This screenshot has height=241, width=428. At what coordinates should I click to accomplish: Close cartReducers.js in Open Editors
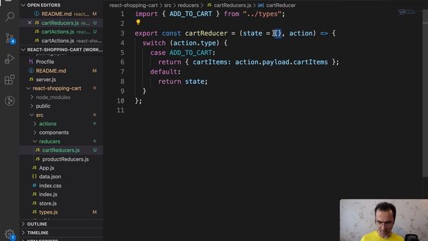point(29,23)
